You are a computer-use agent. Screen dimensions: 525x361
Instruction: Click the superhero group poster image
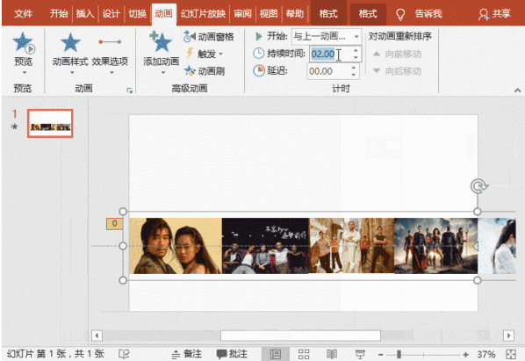tap(435, 246)
